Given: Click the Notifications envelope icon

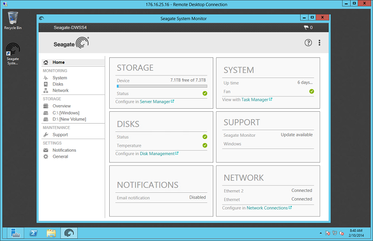Looking at the screenshot, I should click(x=46, y=150).
